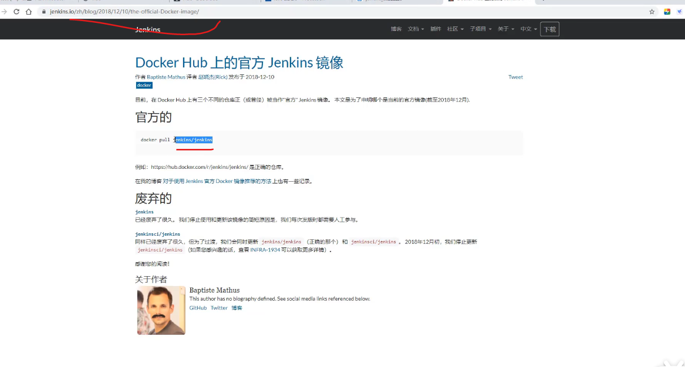Click the padlock site security icon
The width and height of the screenshot is (685, 367).
click(x=43, y=12)
